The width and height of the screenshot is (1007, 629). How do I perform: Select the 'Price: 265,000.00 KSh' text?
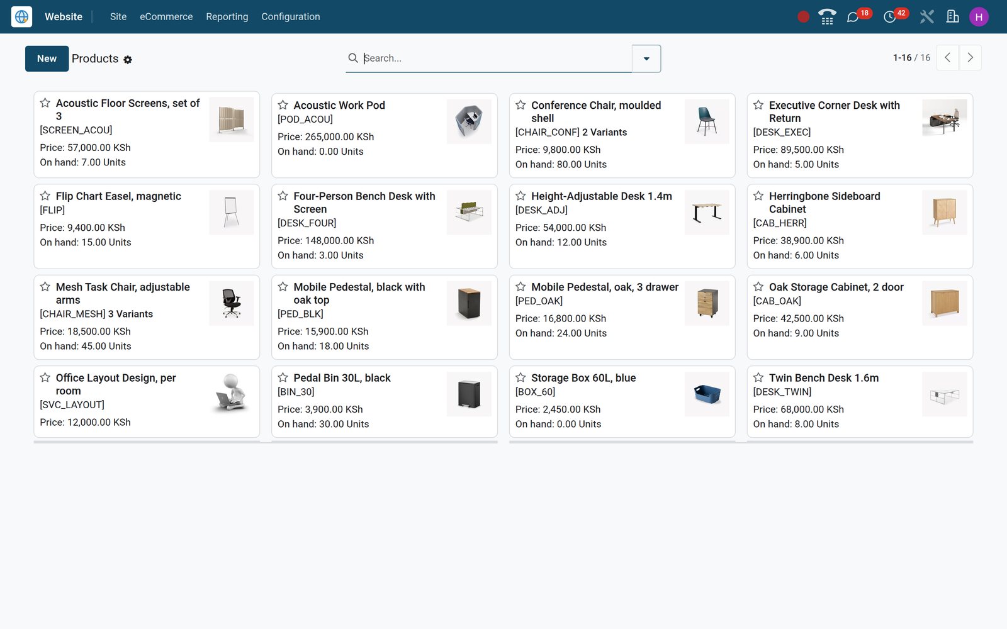(326, 136)
